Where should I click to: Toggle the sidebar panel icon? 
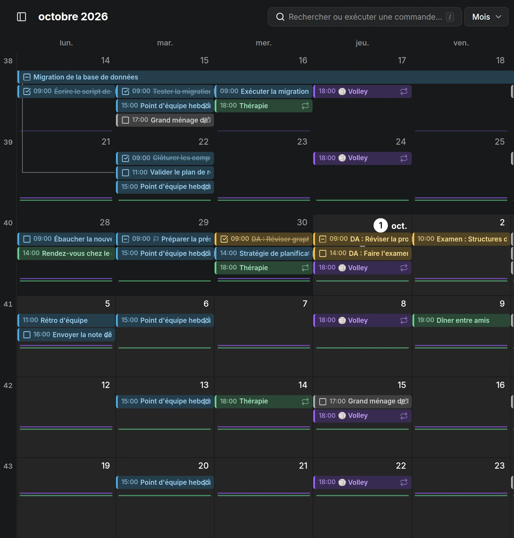[x=22, y=17]
